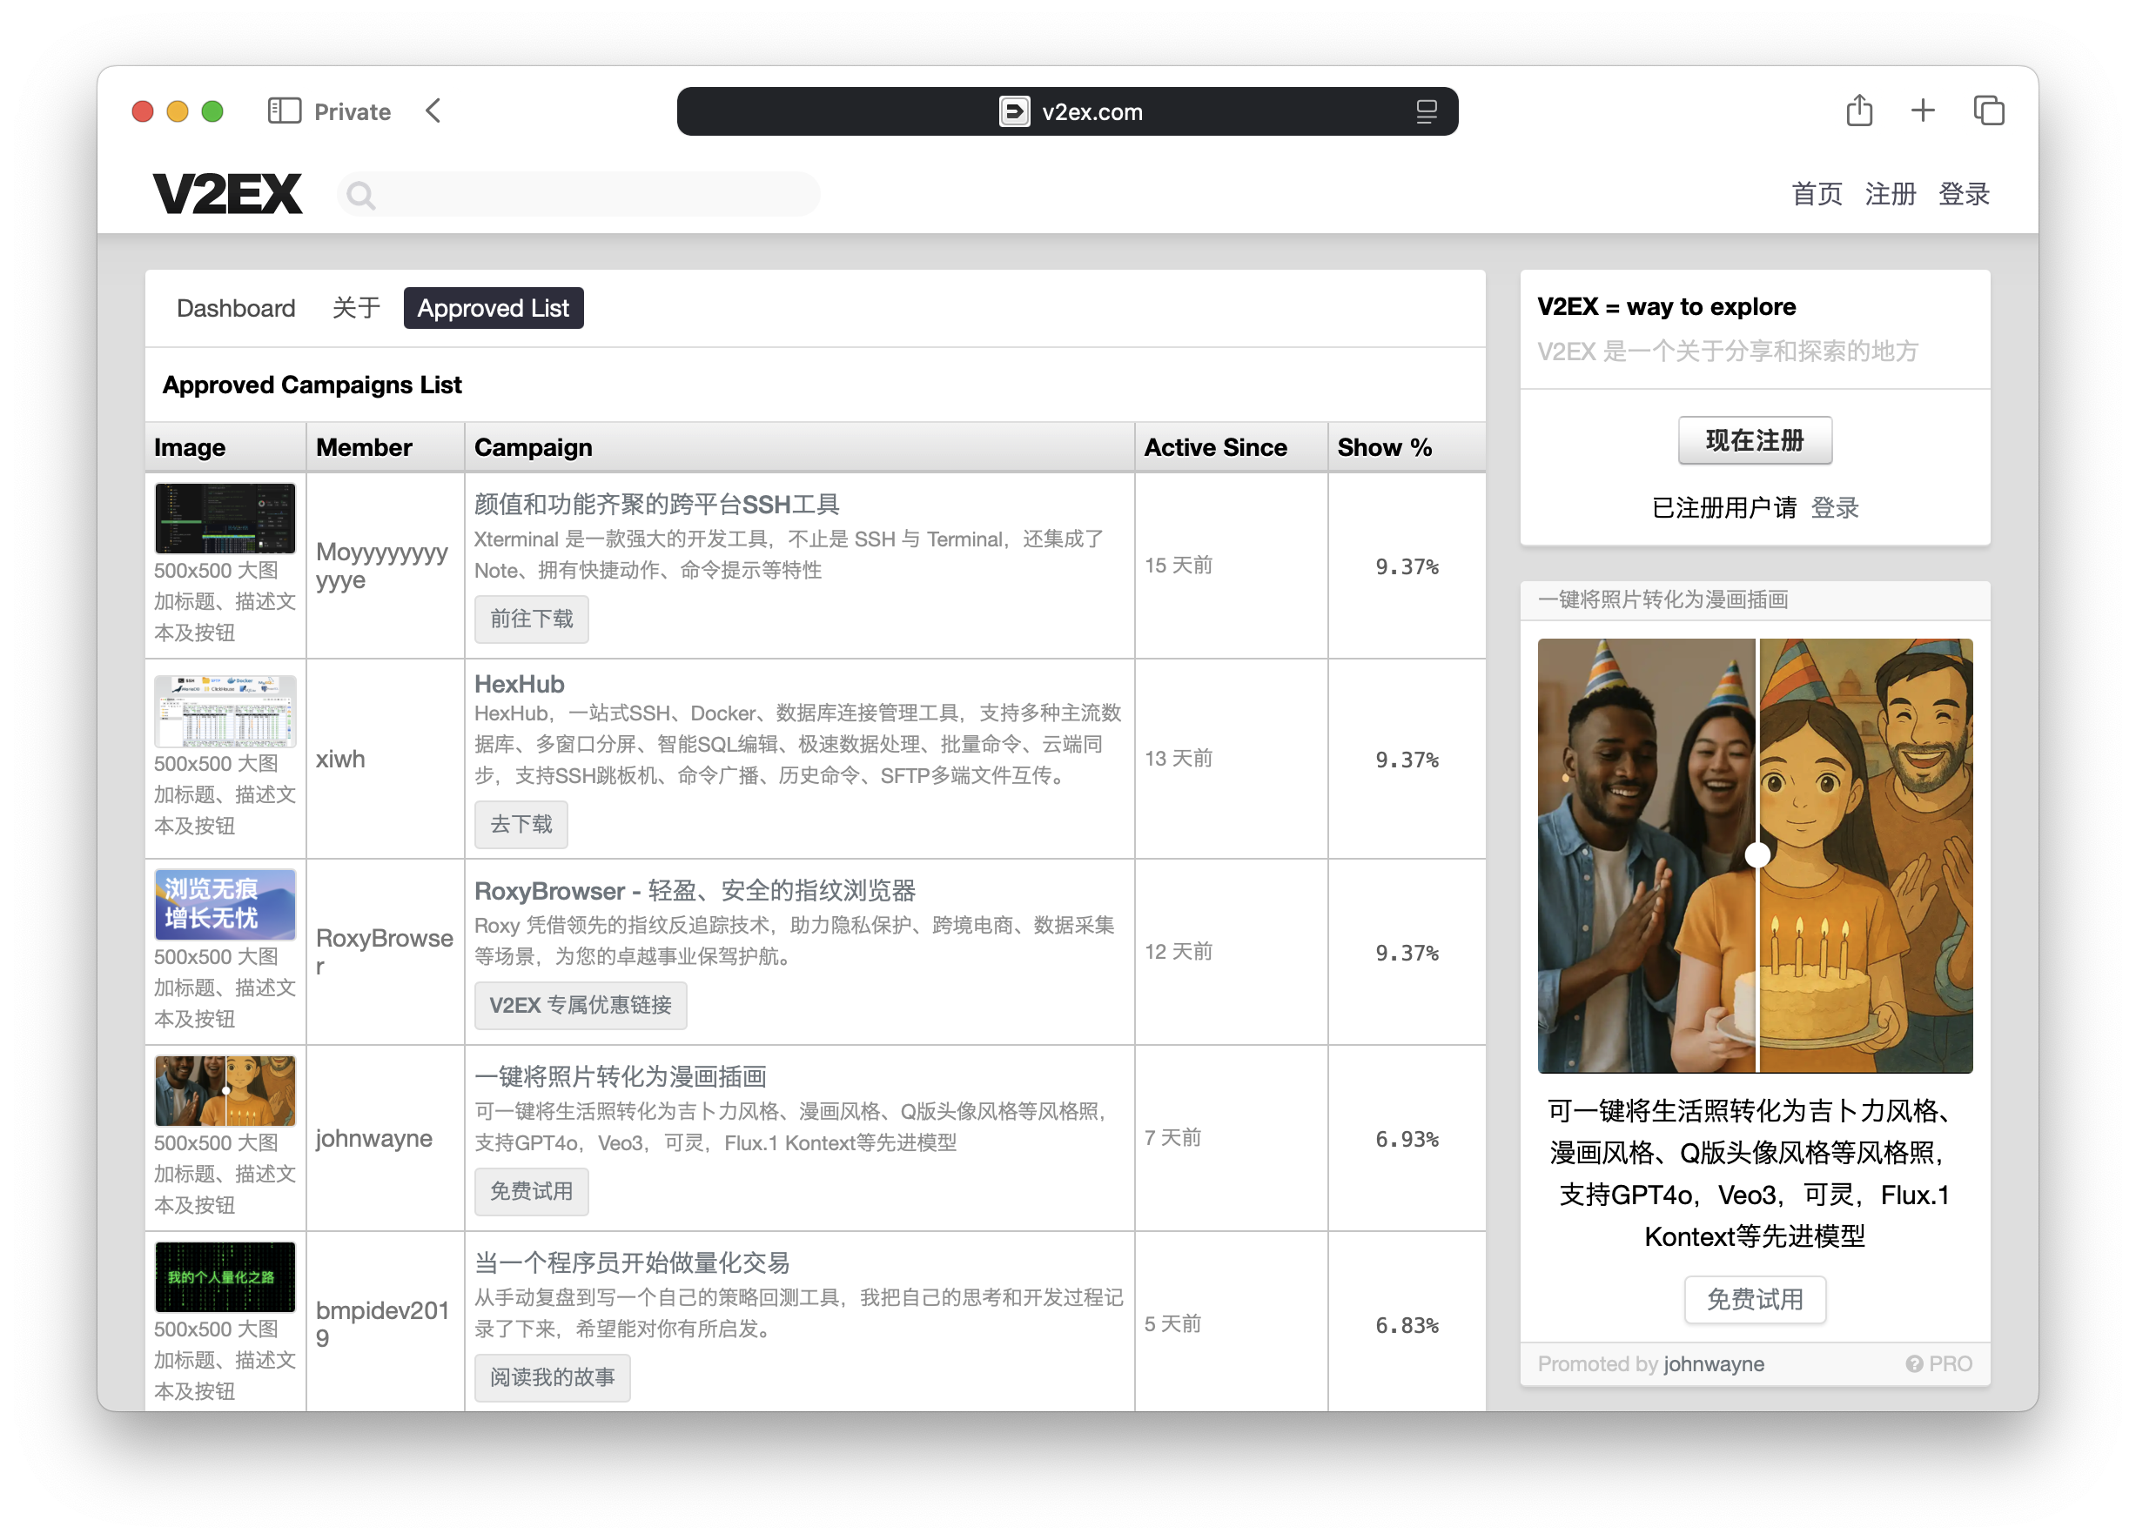Image resolution: width=2136 pixels, height=1540 pixels.
Task: Click the V2EX logo
Action: pyautogui.click(x=227, y=194)
